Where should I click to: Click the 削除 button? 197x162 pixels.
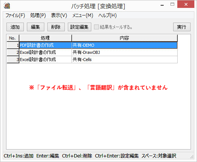(56, 27)
